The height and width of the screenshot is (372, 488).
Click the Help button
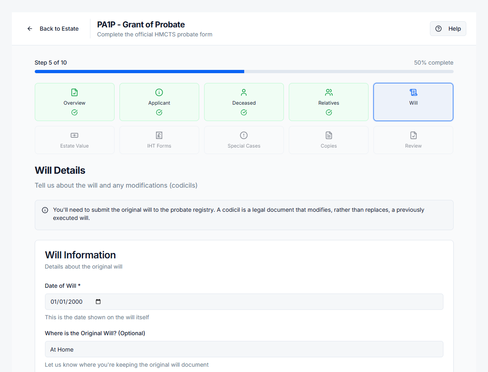pos(448,29)
